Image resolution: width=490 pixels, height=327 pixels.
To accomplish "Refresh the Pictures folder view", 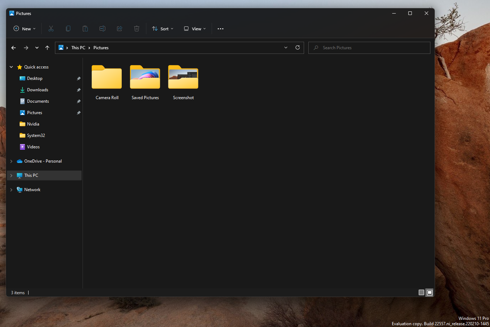I will pos(298,47).
